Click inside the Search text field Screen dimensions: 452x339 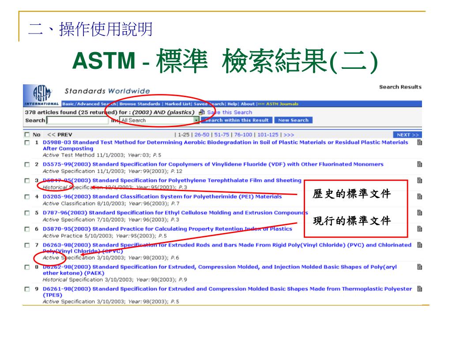pyautogui.click(x=78, y=121)
